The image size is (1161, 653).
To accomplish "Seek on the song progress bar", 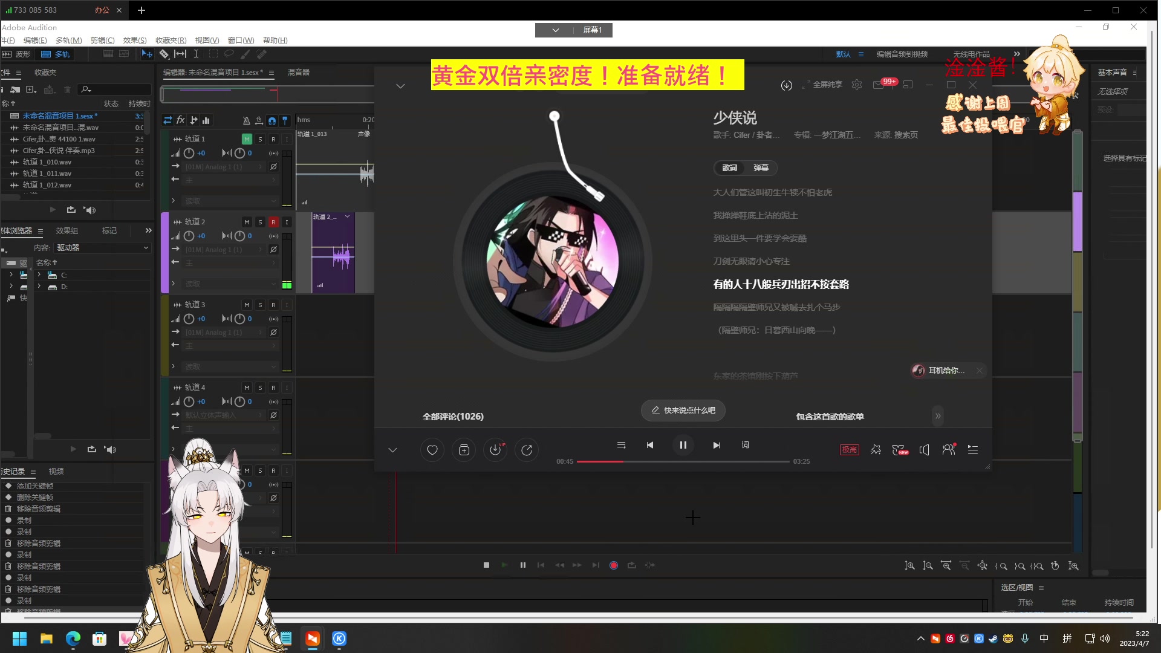I will click(x=683, y=461).
